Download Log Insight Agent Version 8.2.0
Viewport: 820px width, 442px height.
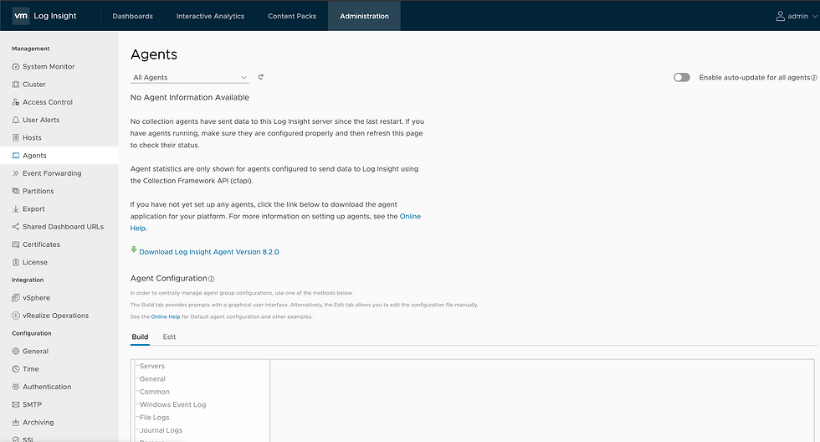click(x=209, y=252)
